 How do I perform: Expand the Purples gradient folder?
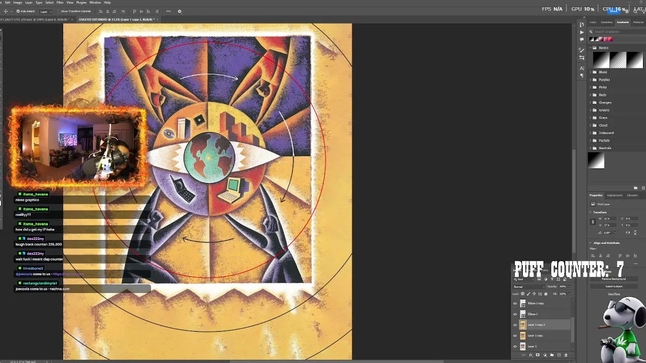[x=590, y=80]
